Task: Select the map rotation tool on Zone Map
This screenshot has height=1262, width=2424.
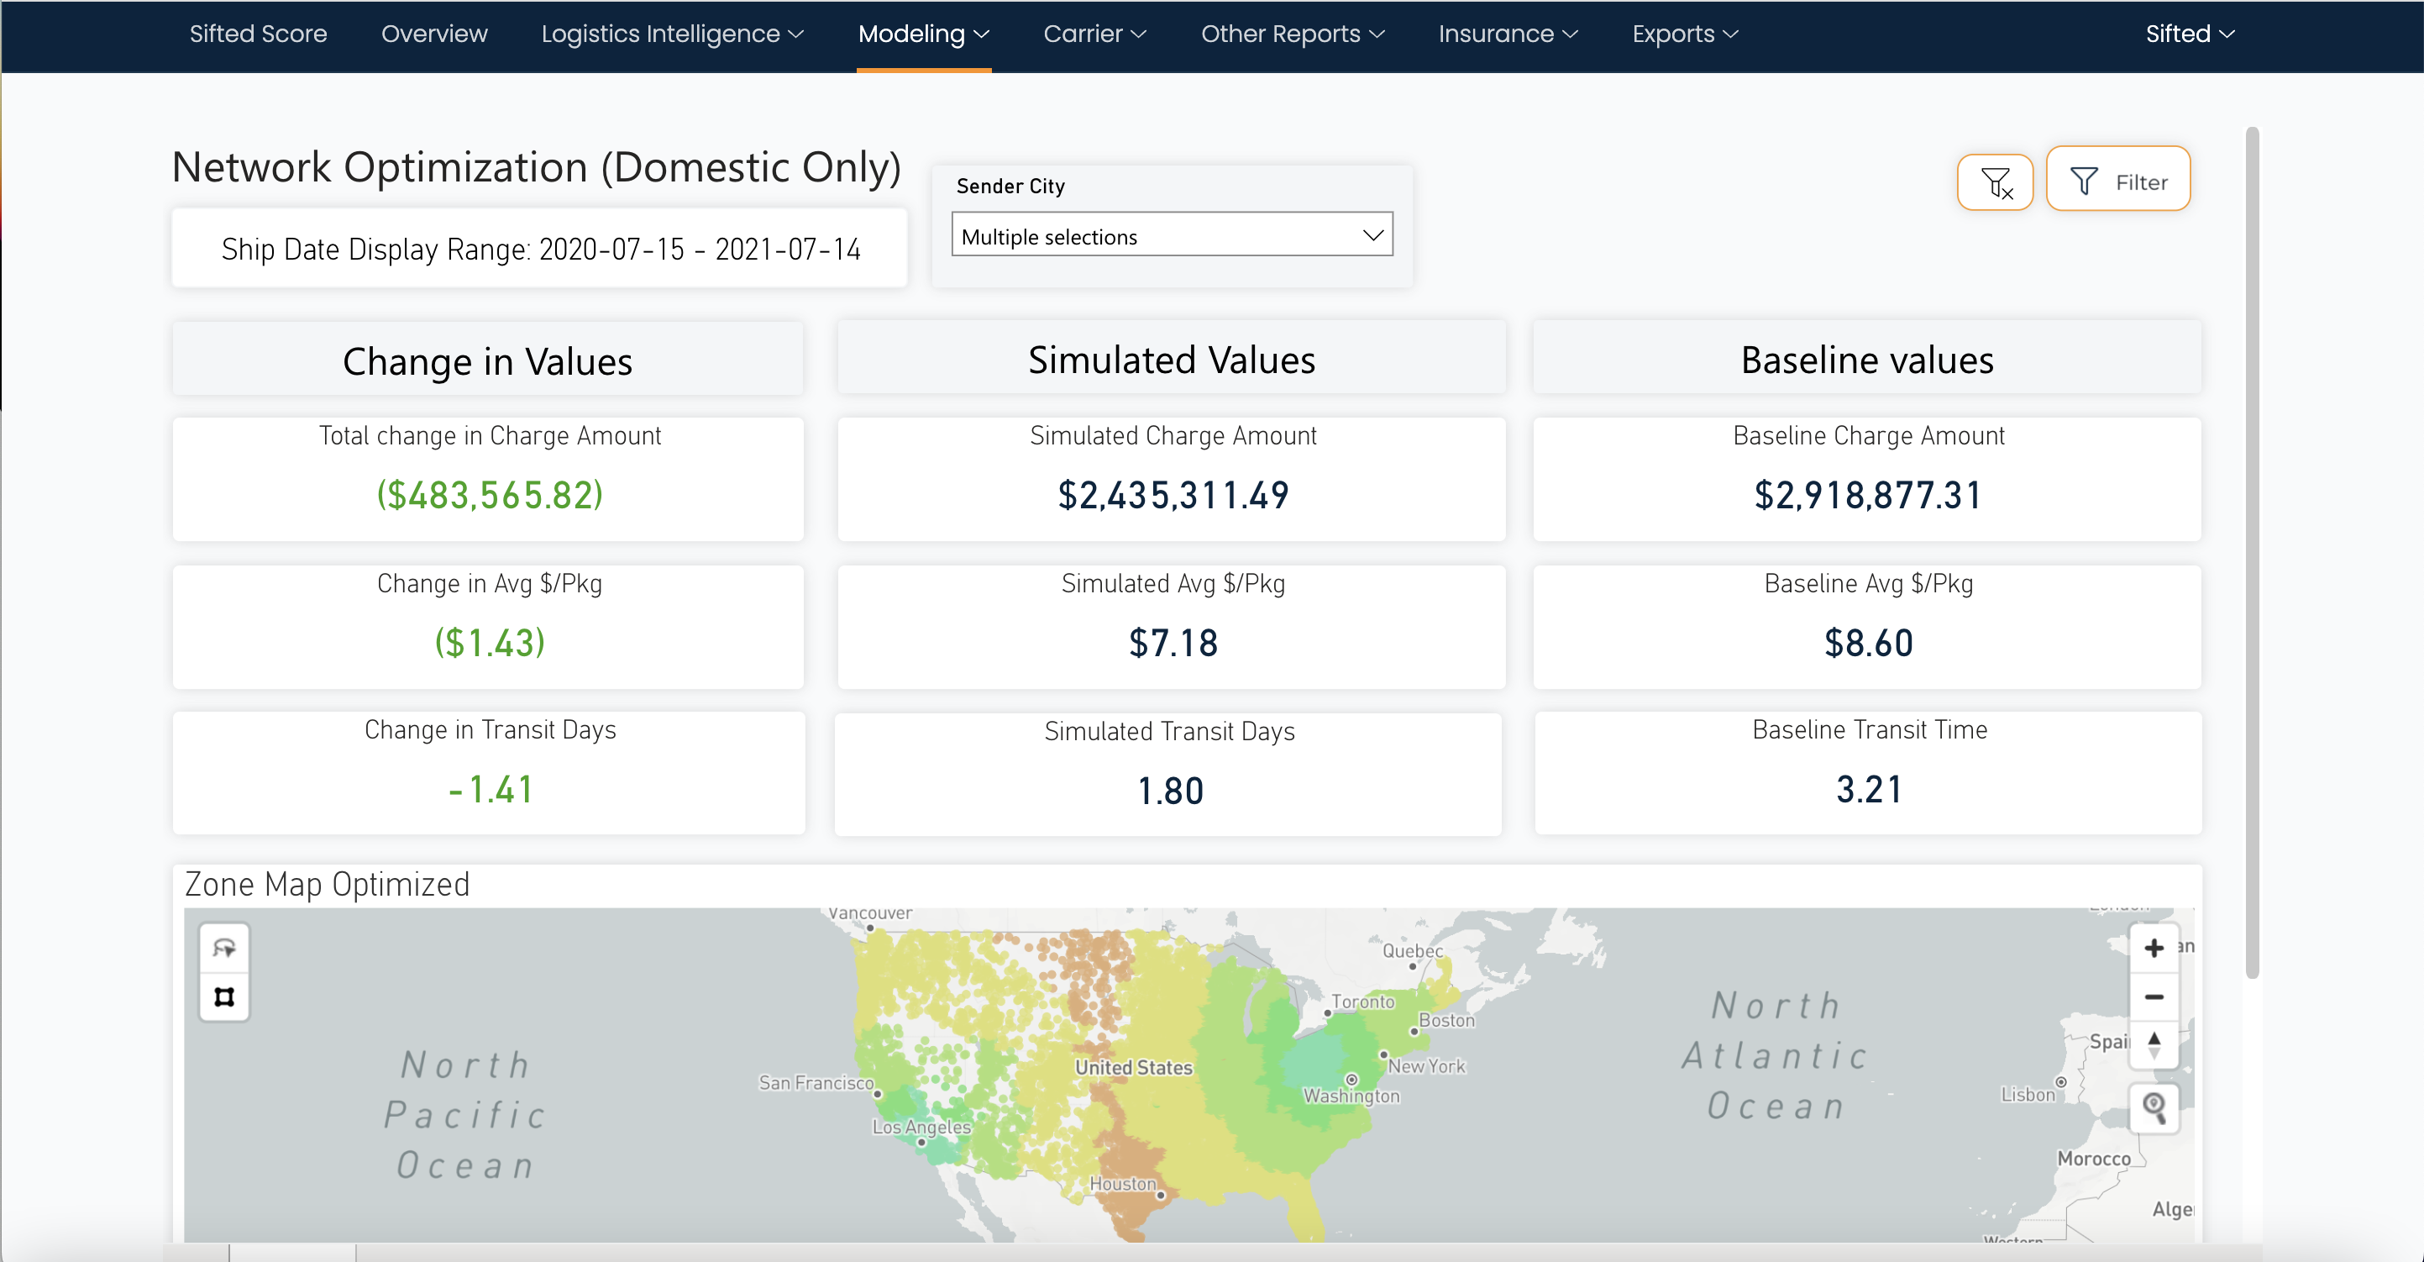Action: click(225, 947)
